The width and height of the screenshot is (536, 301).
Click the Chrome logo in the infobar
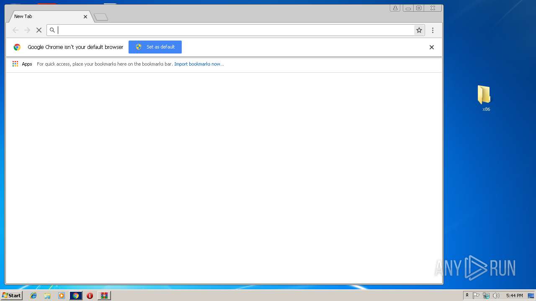17,47
